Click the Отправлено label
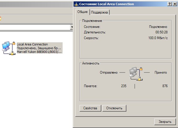 tap(109, 72)
